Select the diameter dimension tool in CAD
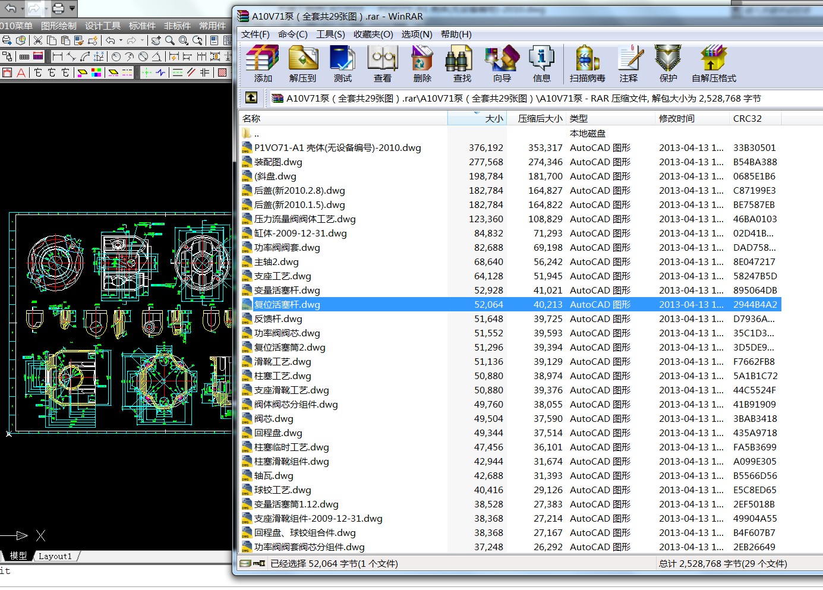823x590 pixels. click(x=143, y=56)
